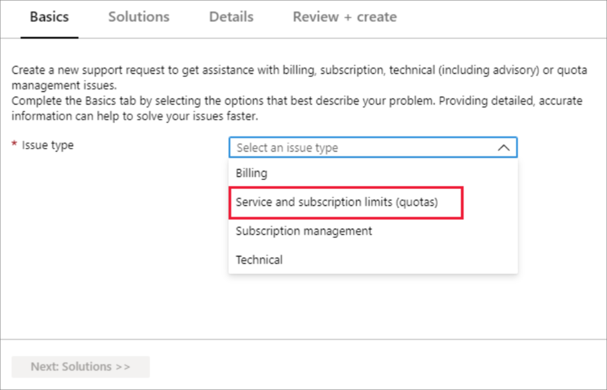Viewport: 607px width, 390px height.
Task: Pick "Technical" from the dropdown options
Action: (259, 260)
